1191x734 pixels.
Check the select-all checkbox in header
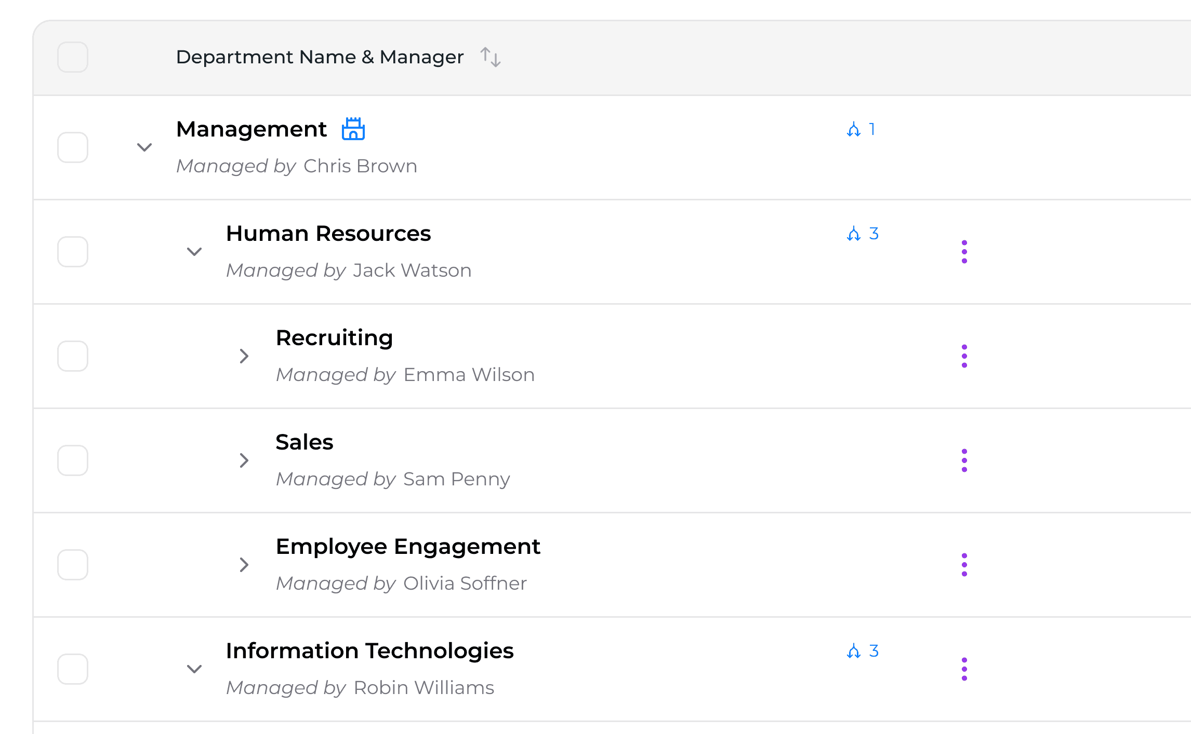73,57
